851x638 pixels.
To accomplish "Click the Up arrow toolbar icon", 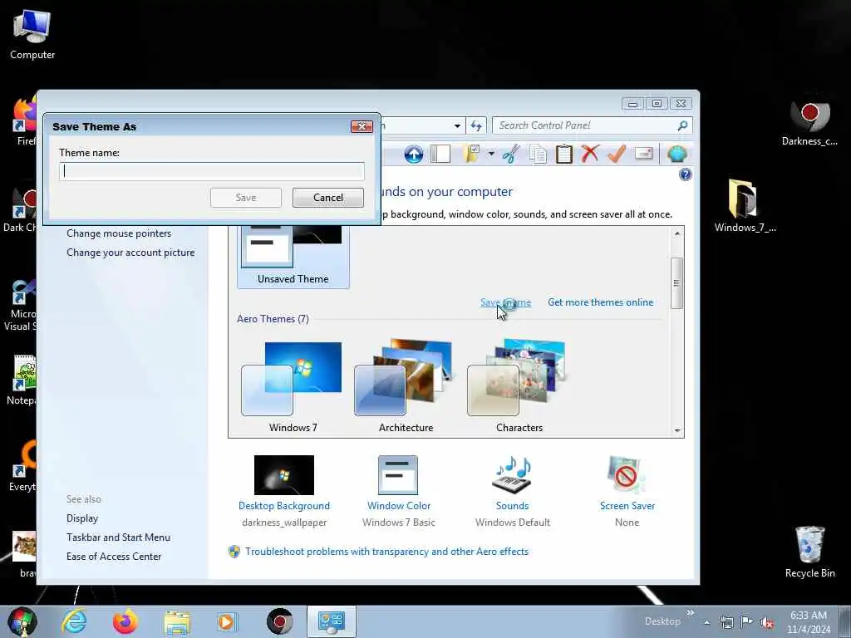I will point(414,154).
